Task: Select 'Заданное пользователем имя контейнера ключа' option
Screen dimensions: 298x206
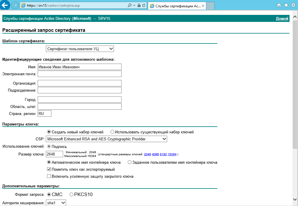Action: coord(129,162)
